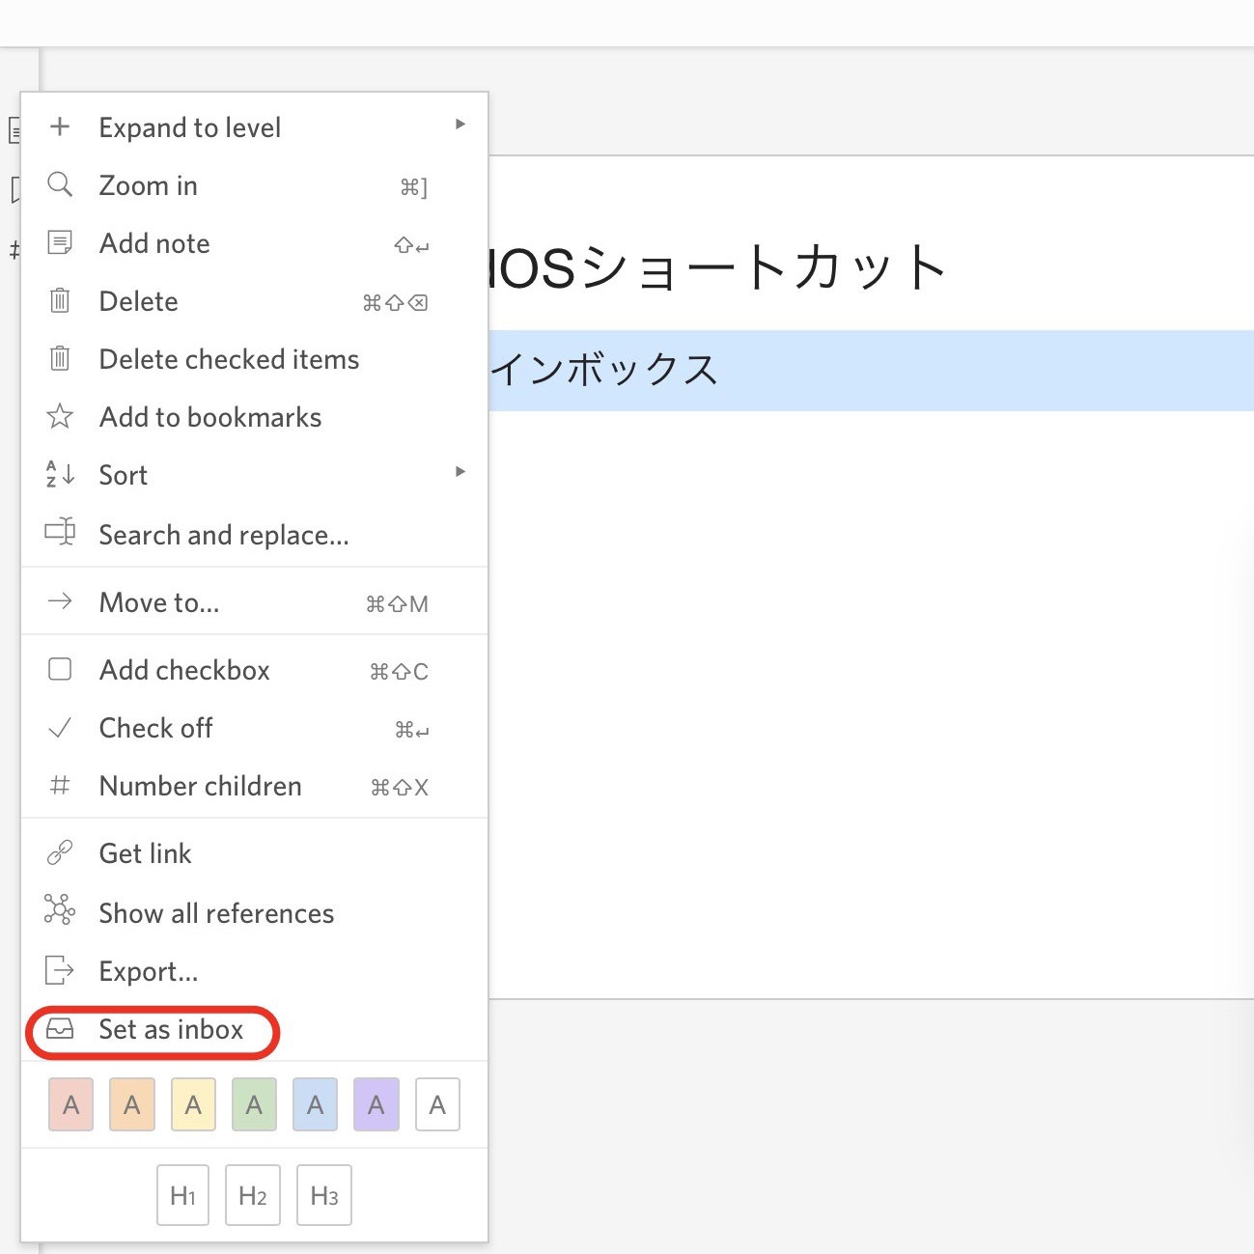
Task: Choose Number children option
Action: (x=255, y=786)
